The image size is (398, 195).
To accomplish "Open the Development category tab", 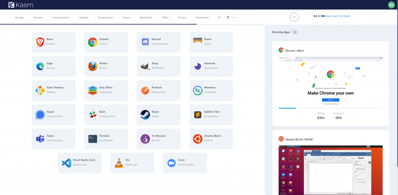I will tap(106, 17).
